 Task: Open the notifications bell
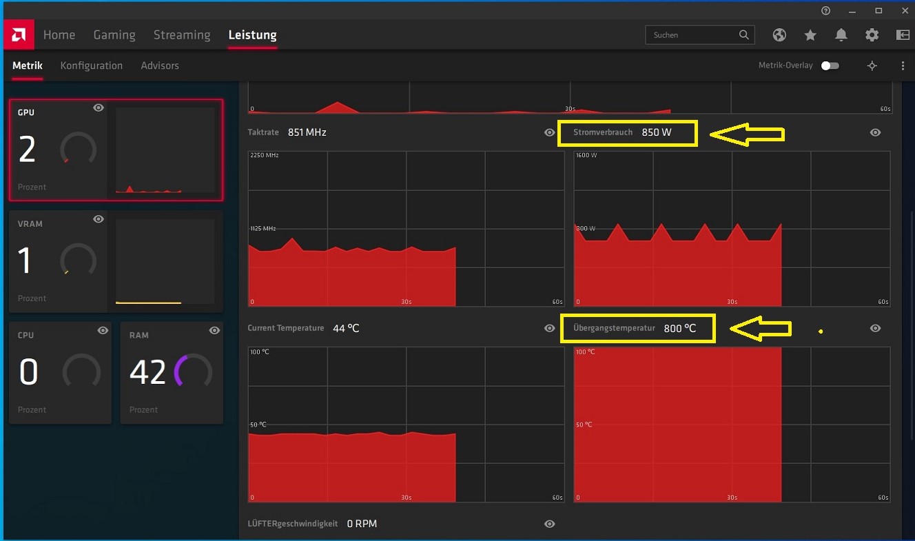841,34
